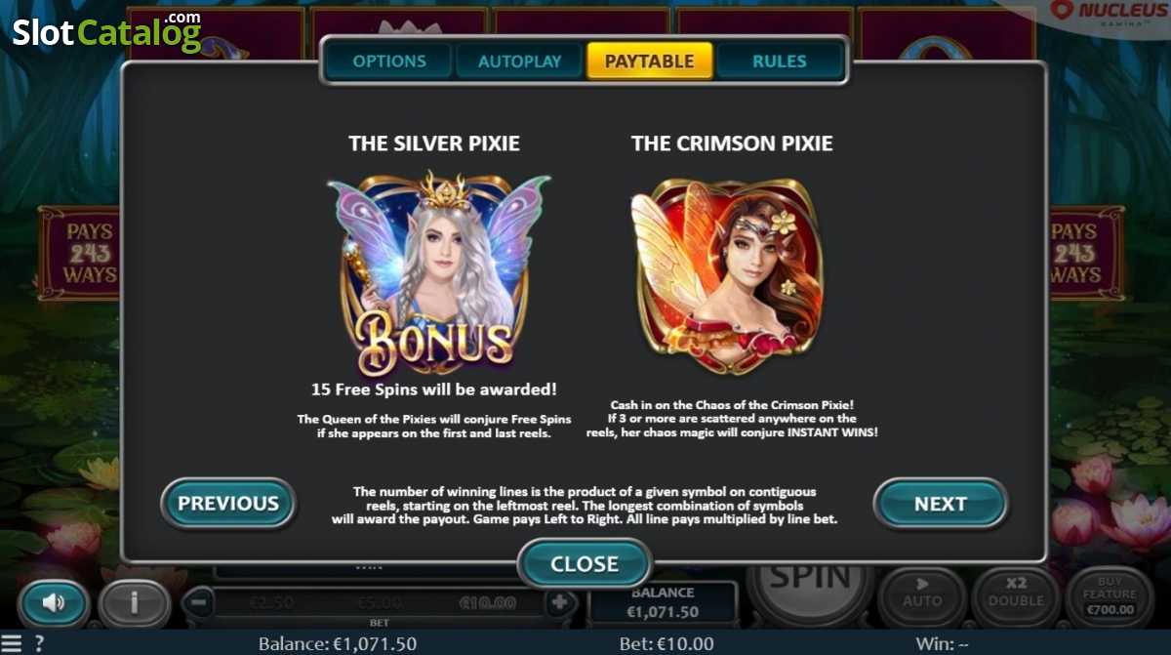
Task: Click the question mark help icon
Action: (x=39, y=643)
